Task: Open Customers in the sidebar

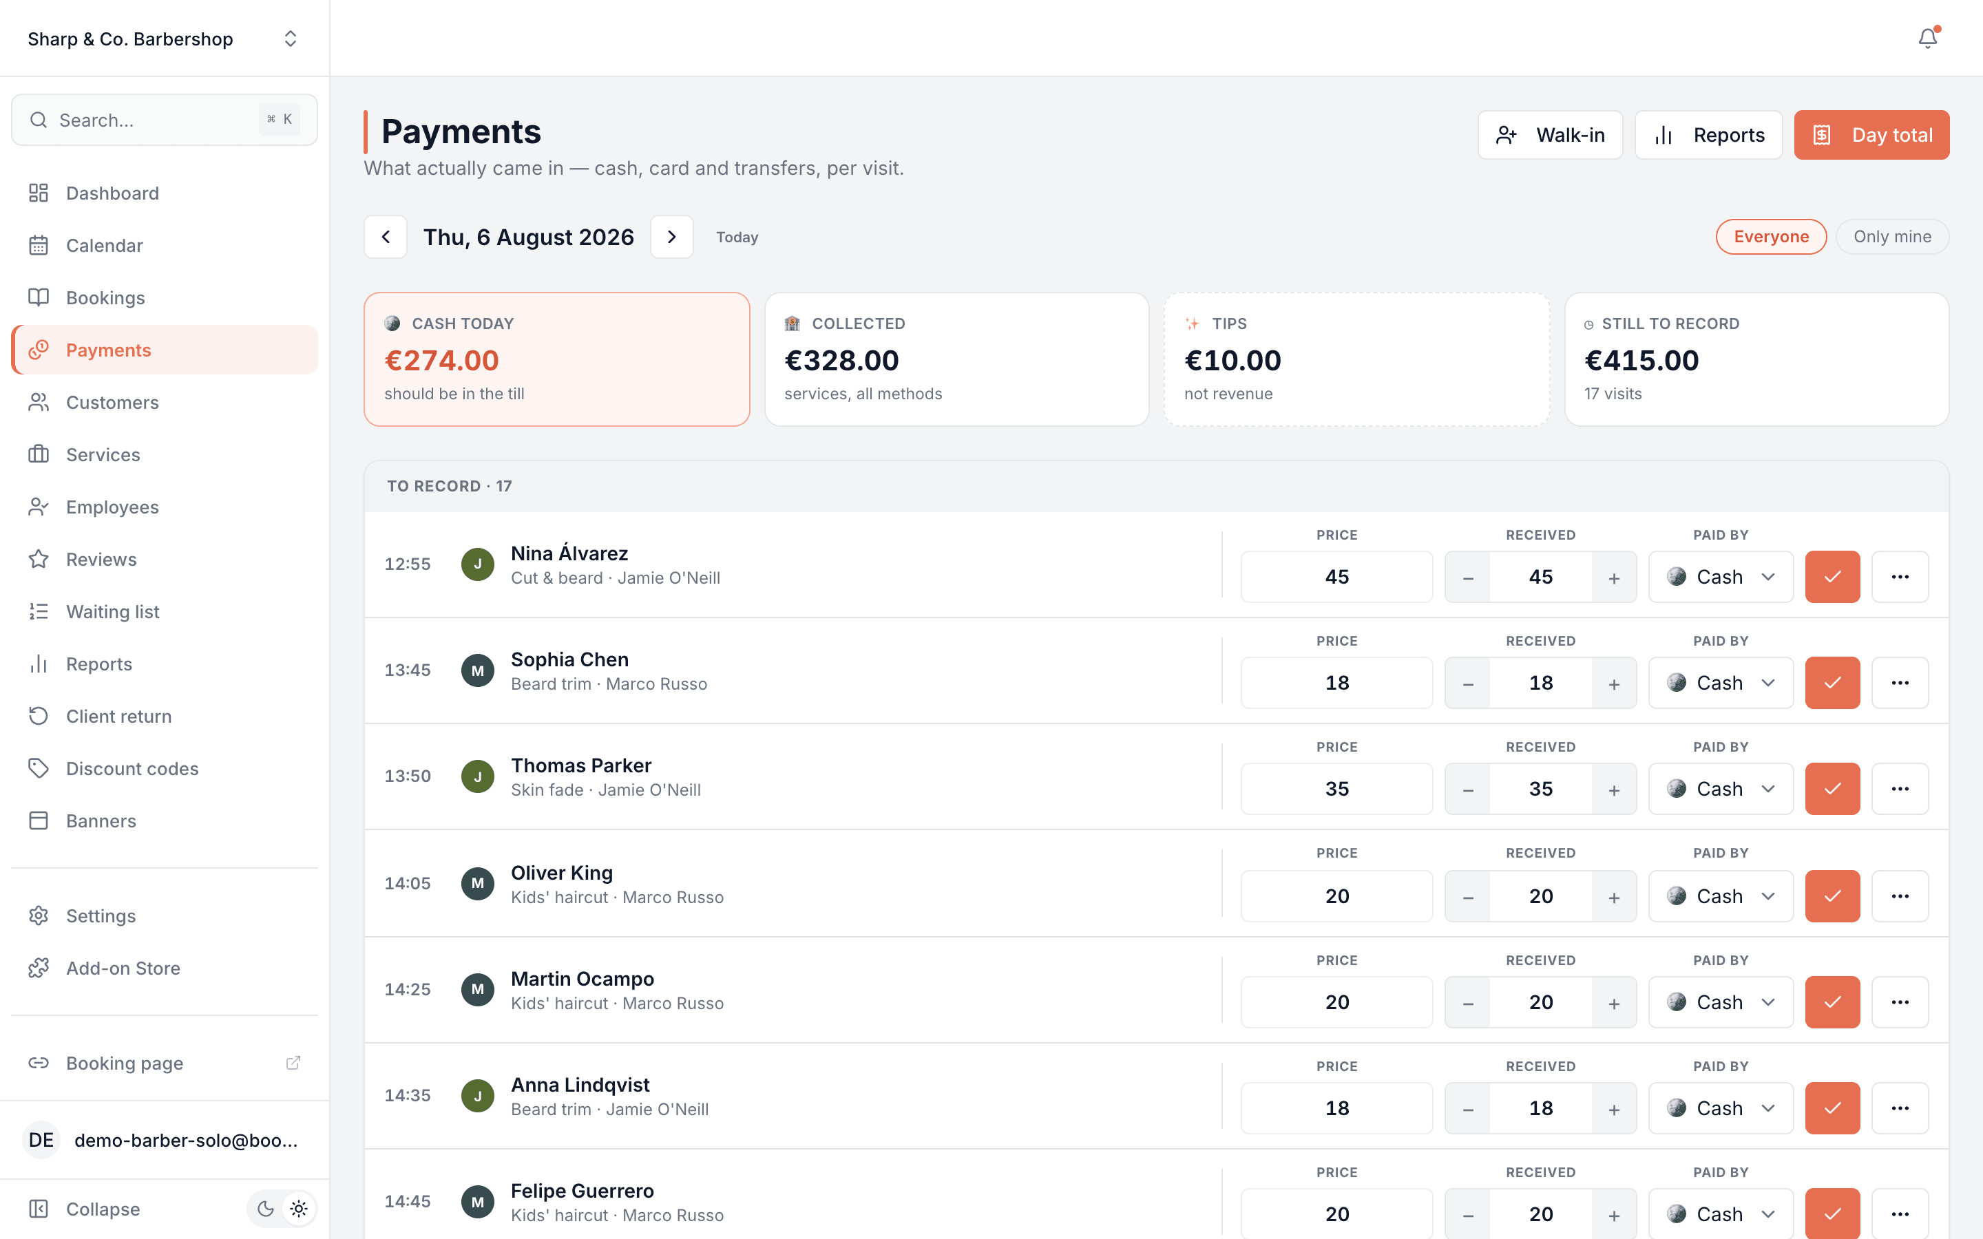Action: [164, 403]
